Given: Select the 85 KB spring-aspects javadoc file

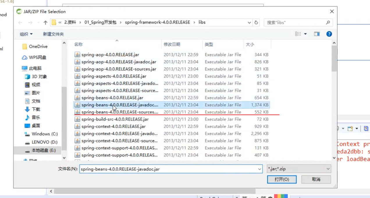Looking at the screenshot, I should 172,83.
